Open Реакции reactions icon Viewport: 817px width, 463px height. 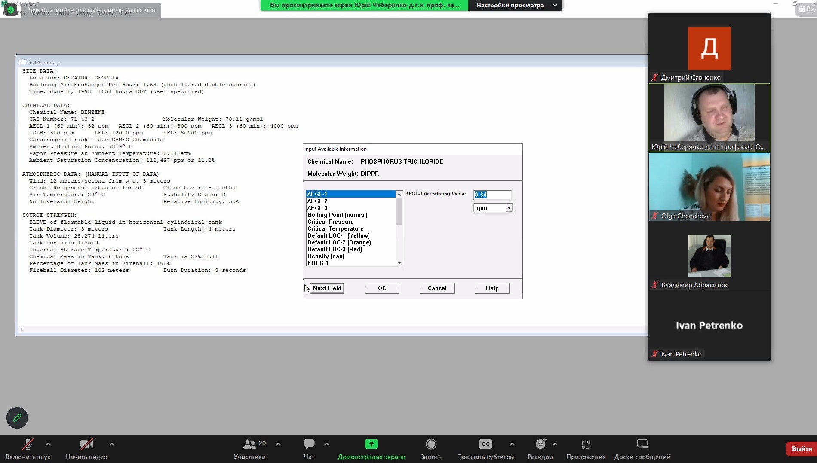click(541, 444)
